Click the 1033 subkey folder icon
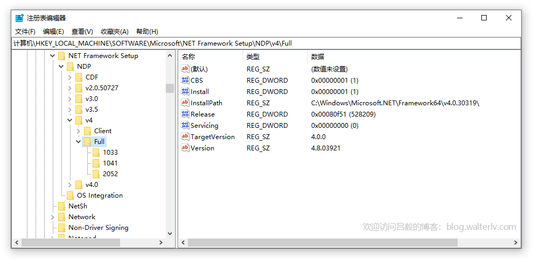Viewport: 533px width, 260px height. [x=96, y=153]
